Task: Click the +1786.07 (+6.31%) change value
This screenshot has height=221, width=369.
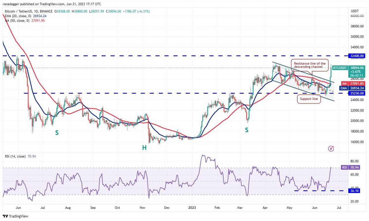Action: pos(136,11)
